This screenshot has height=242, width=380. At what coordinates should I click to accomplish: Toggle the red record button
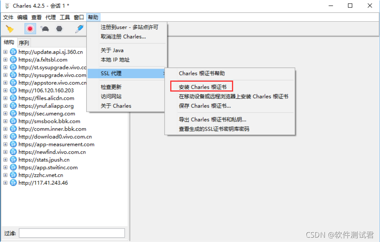pyautogui.click(x=30, y=29)
